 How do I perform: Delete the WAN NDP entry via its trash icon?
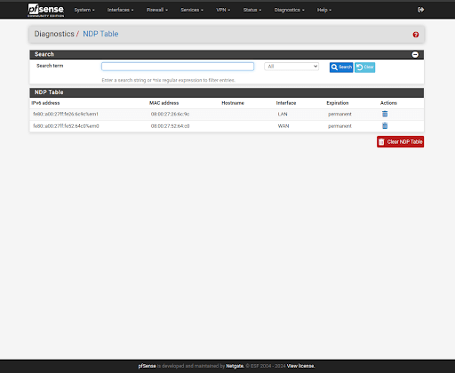coord(385,126)
